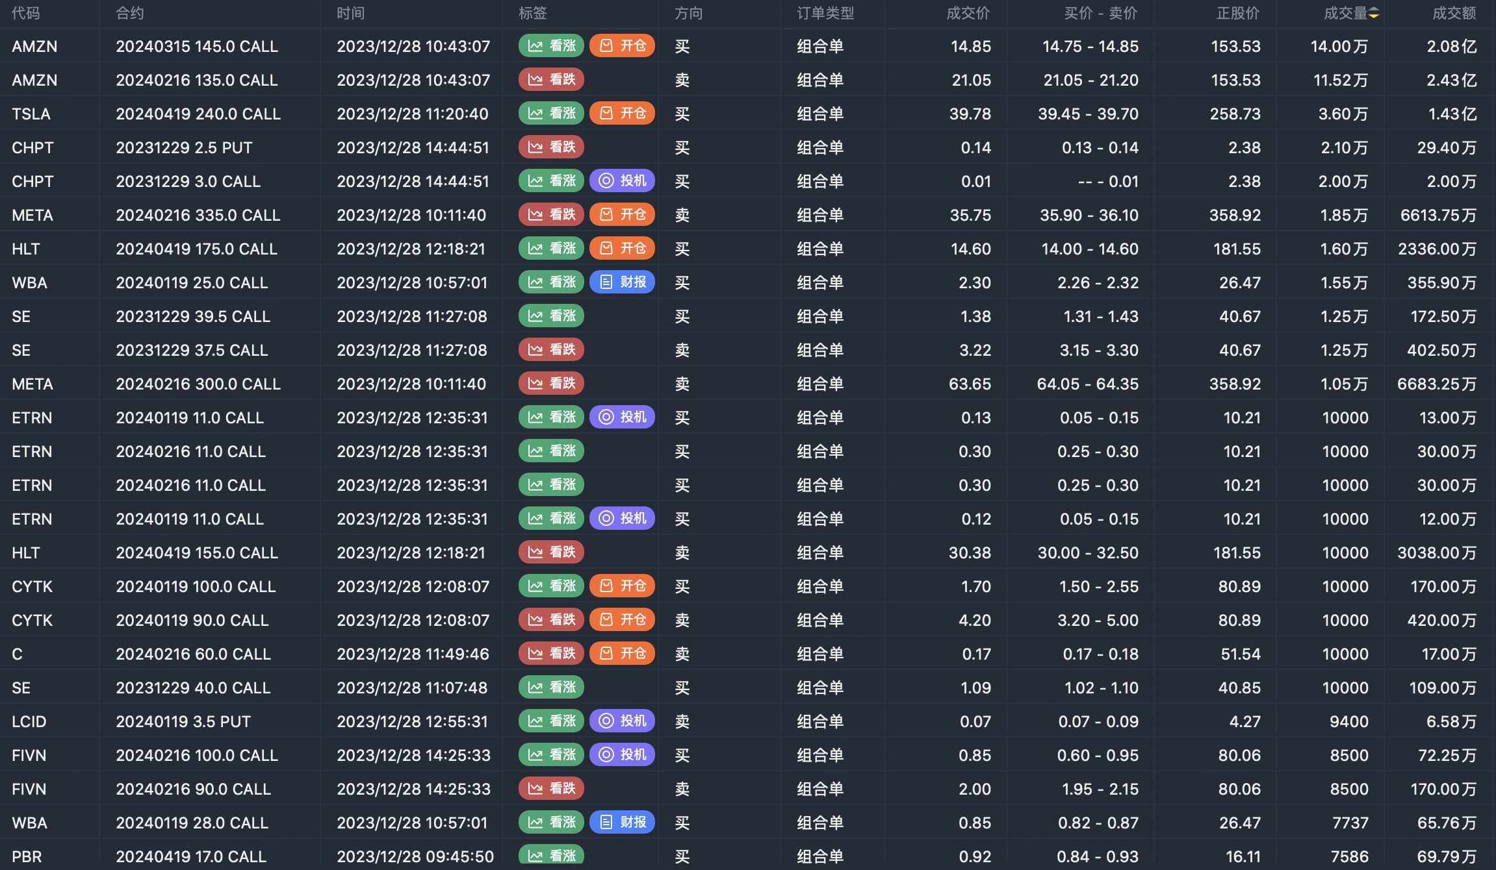The image size is (1496, 870).
Task: Click contract 20240119 3.5 PUT
Action: 183,721
